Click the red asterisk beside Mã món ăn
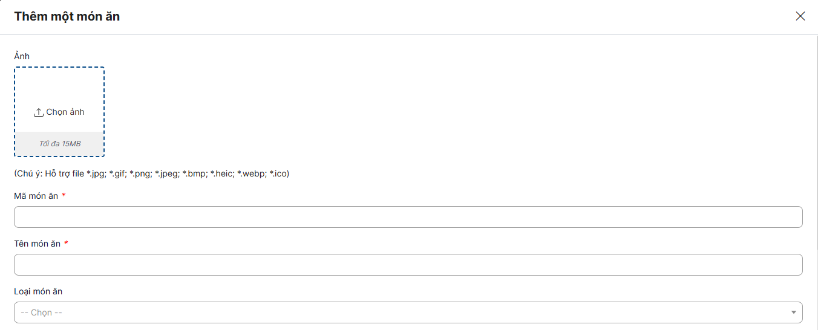The height and width of the screenshot is (330, 818). tap(64, 196)
